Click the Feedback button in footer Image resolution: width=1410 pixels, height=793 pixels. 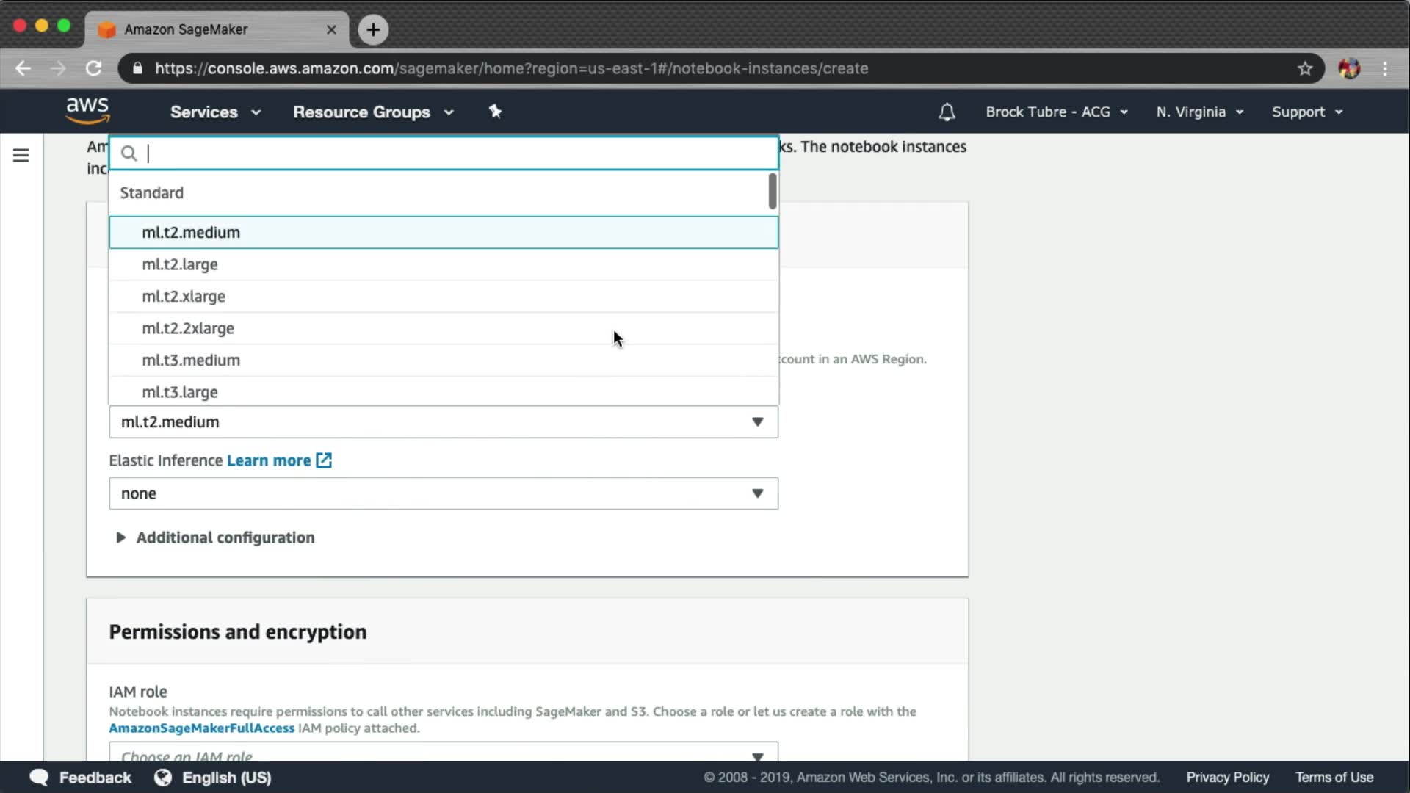pos(81,778)
